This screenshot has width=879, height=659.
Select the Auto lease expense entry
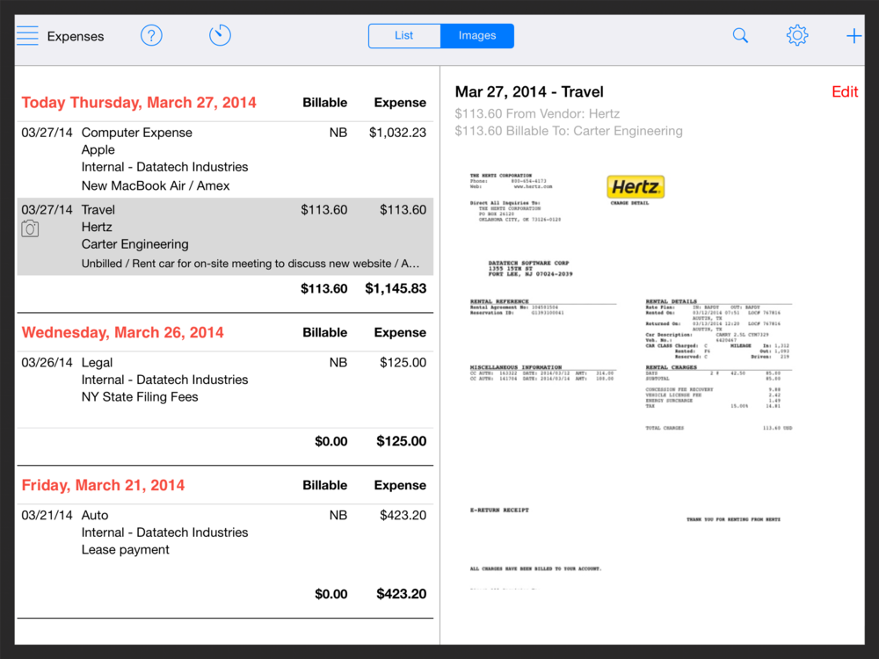point(225,541)
